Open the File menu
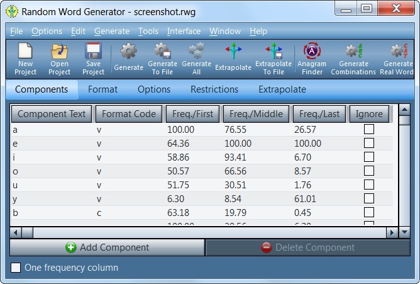420x284 pixels. coord(16,31)
